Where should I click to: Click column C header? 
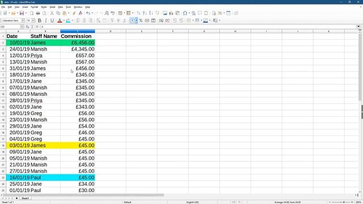[x=78, y=31]
